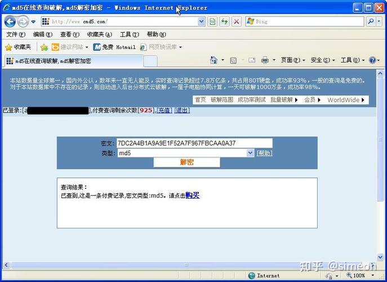This screenshot has height=282, width=387.
Task: Expand the zoom level dropdown arrow
Action: (373, 275)
